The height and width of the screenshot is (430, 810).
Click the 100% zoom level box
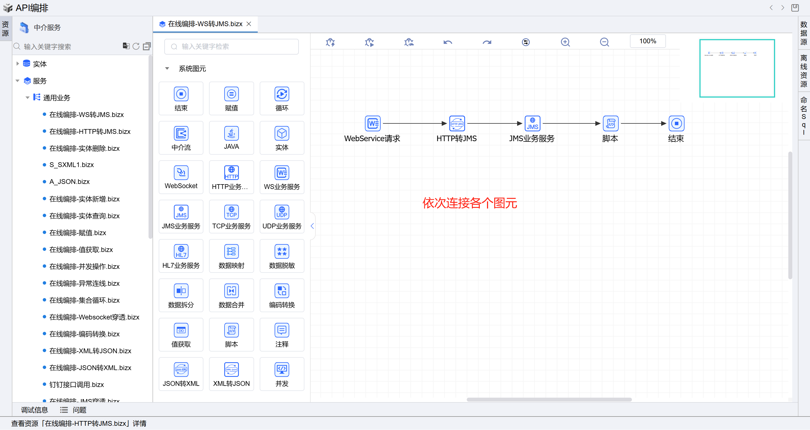point(647,41)
